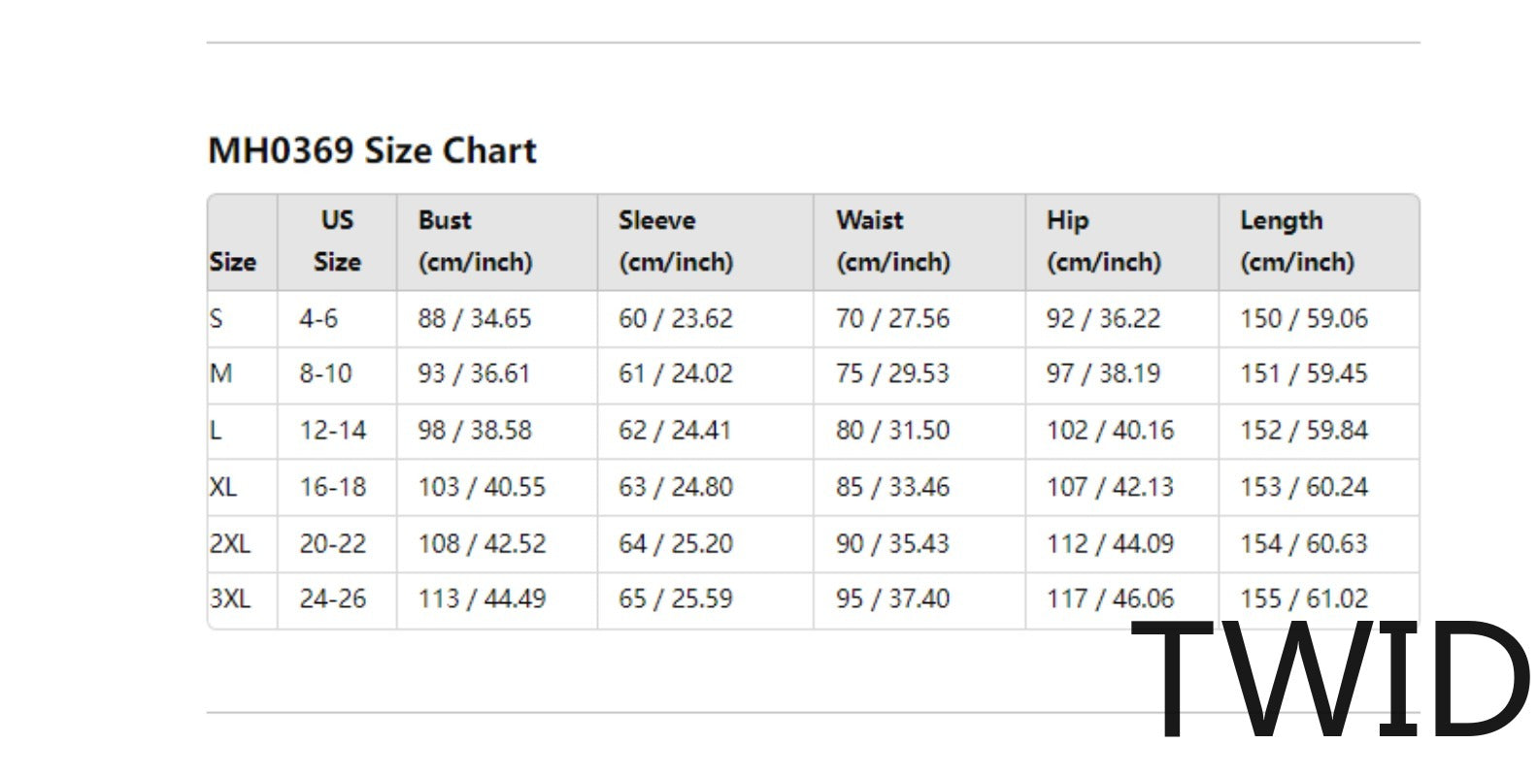Select sleeve value 63 / 24.80
The width and height of the screenshot is (1538, 776).
point(676,486)
